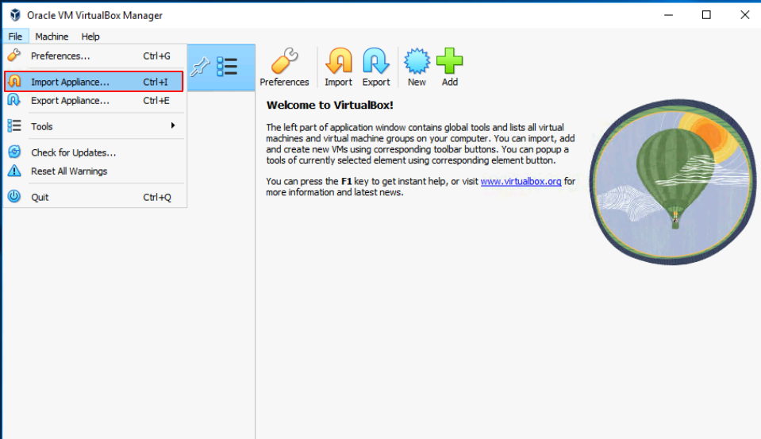
Task: Click the green Add machine icon
Action: coord(450,62)
